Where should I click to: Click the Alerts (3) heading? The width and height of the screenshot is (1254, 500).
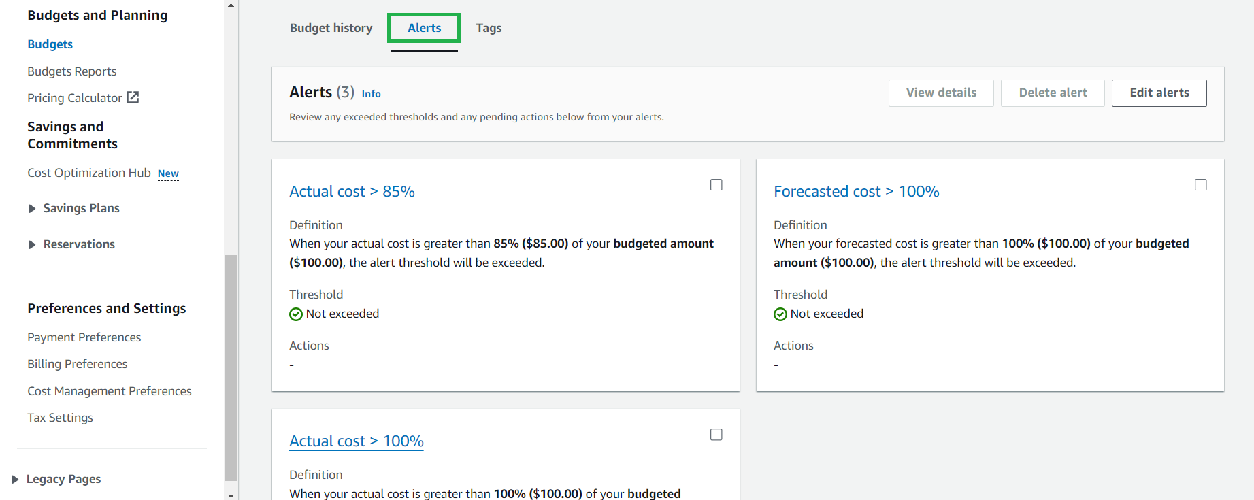pyautogui.click(x=322, y=92)
